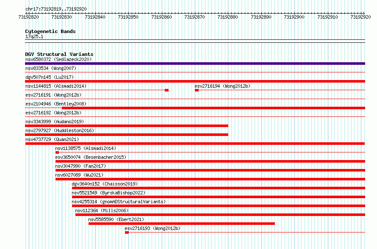Screen dimensions: 377x249
Task: Click ruler position 73192900
Action: (x=294, y=17)
